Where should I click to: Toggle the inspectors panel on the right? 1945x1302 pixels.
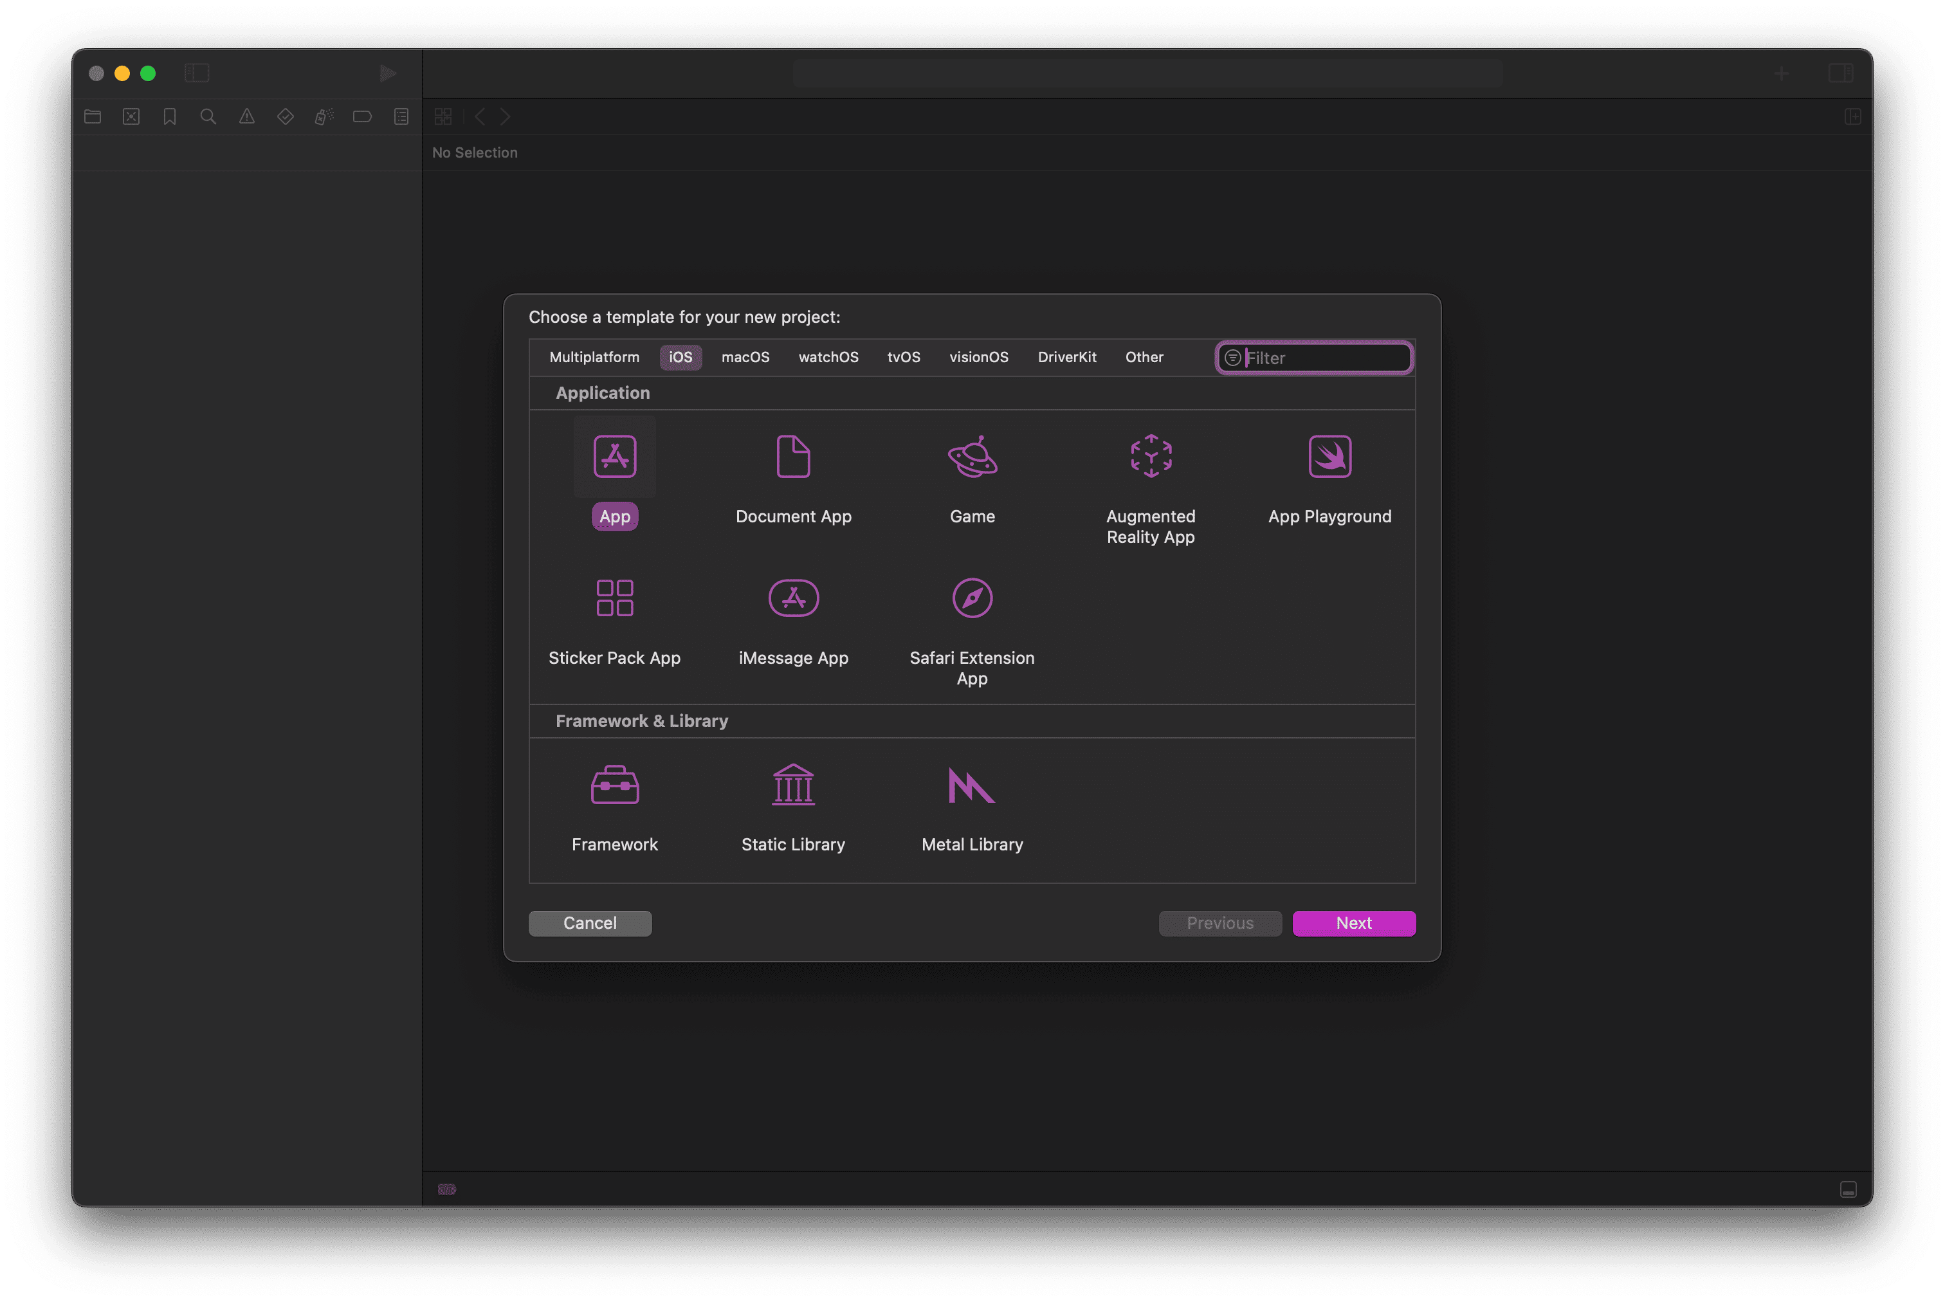[1840, 73]
